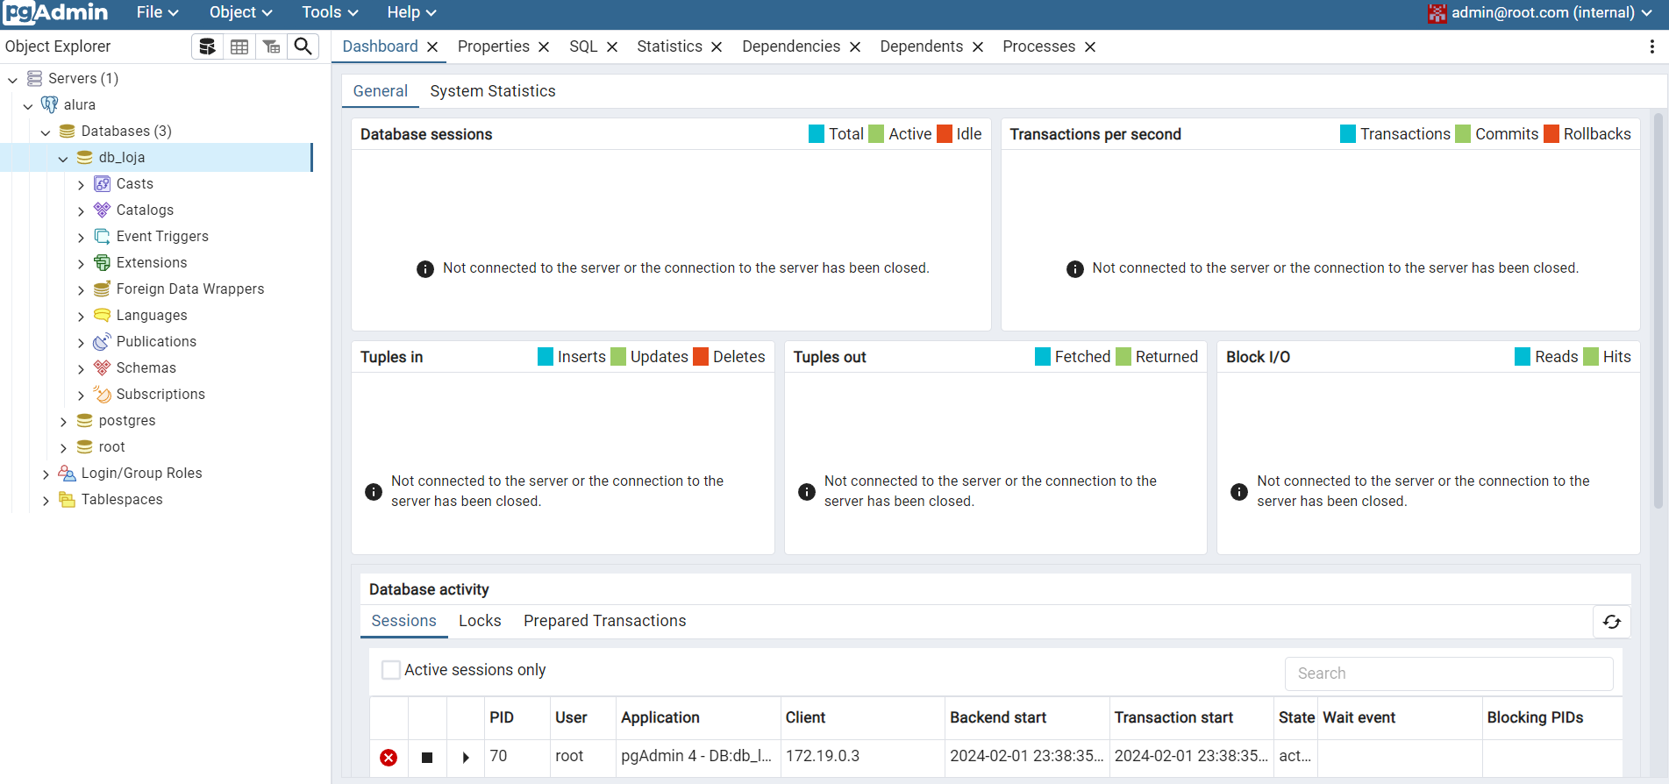
Task: Click the Foreign Data Wrappers icon
Action: click(x=102, y=289)
